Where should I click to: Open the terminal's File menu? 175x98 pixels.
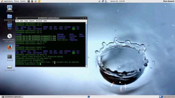17,21
